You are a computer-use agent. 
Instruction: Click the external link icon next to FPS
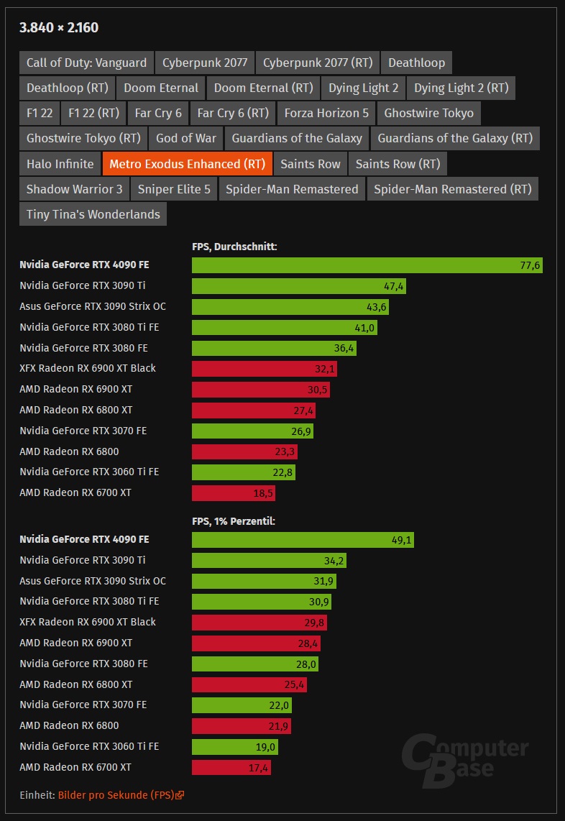pyautogui.click(x=178, y=794)
